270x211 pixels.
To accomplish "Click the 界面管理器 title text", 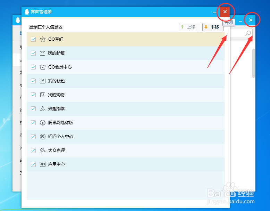I will tap(41, 12).
